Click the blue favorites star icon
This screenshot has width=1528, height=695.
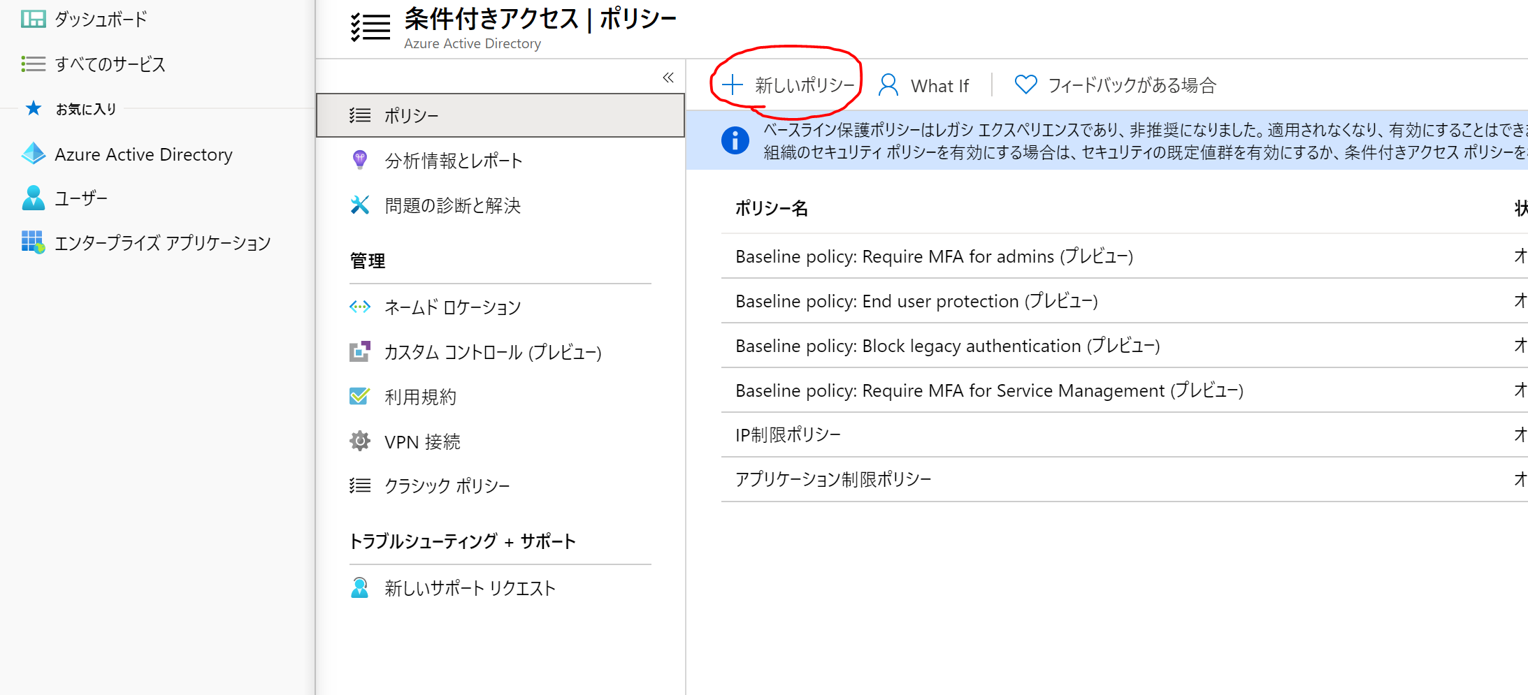click(x=33, y=108)
